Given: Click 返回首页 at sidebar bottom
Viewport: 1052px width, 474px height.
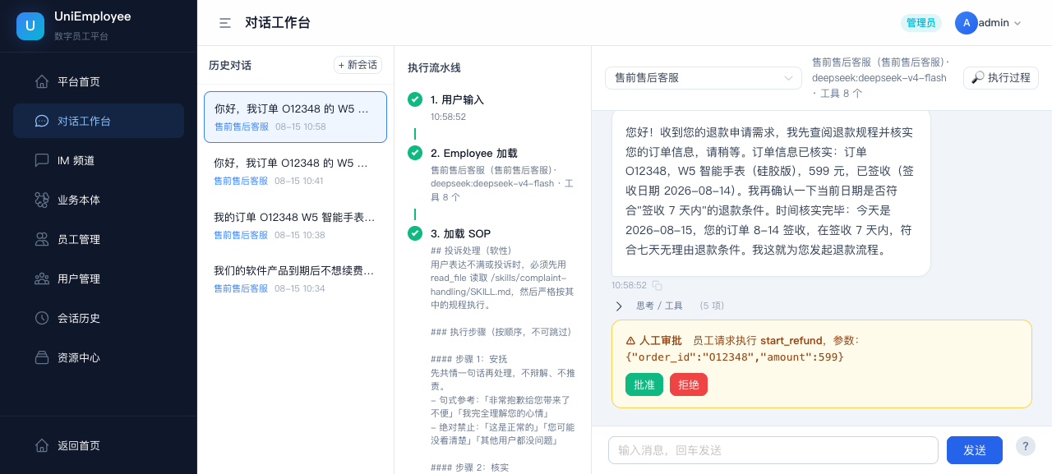Looking at the screenshot, I should pos(99,445).
